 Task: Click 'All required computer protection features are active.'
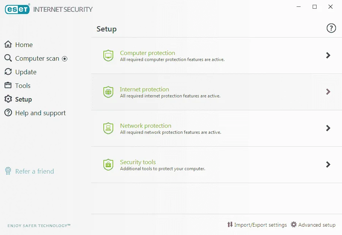coord(172,60)
